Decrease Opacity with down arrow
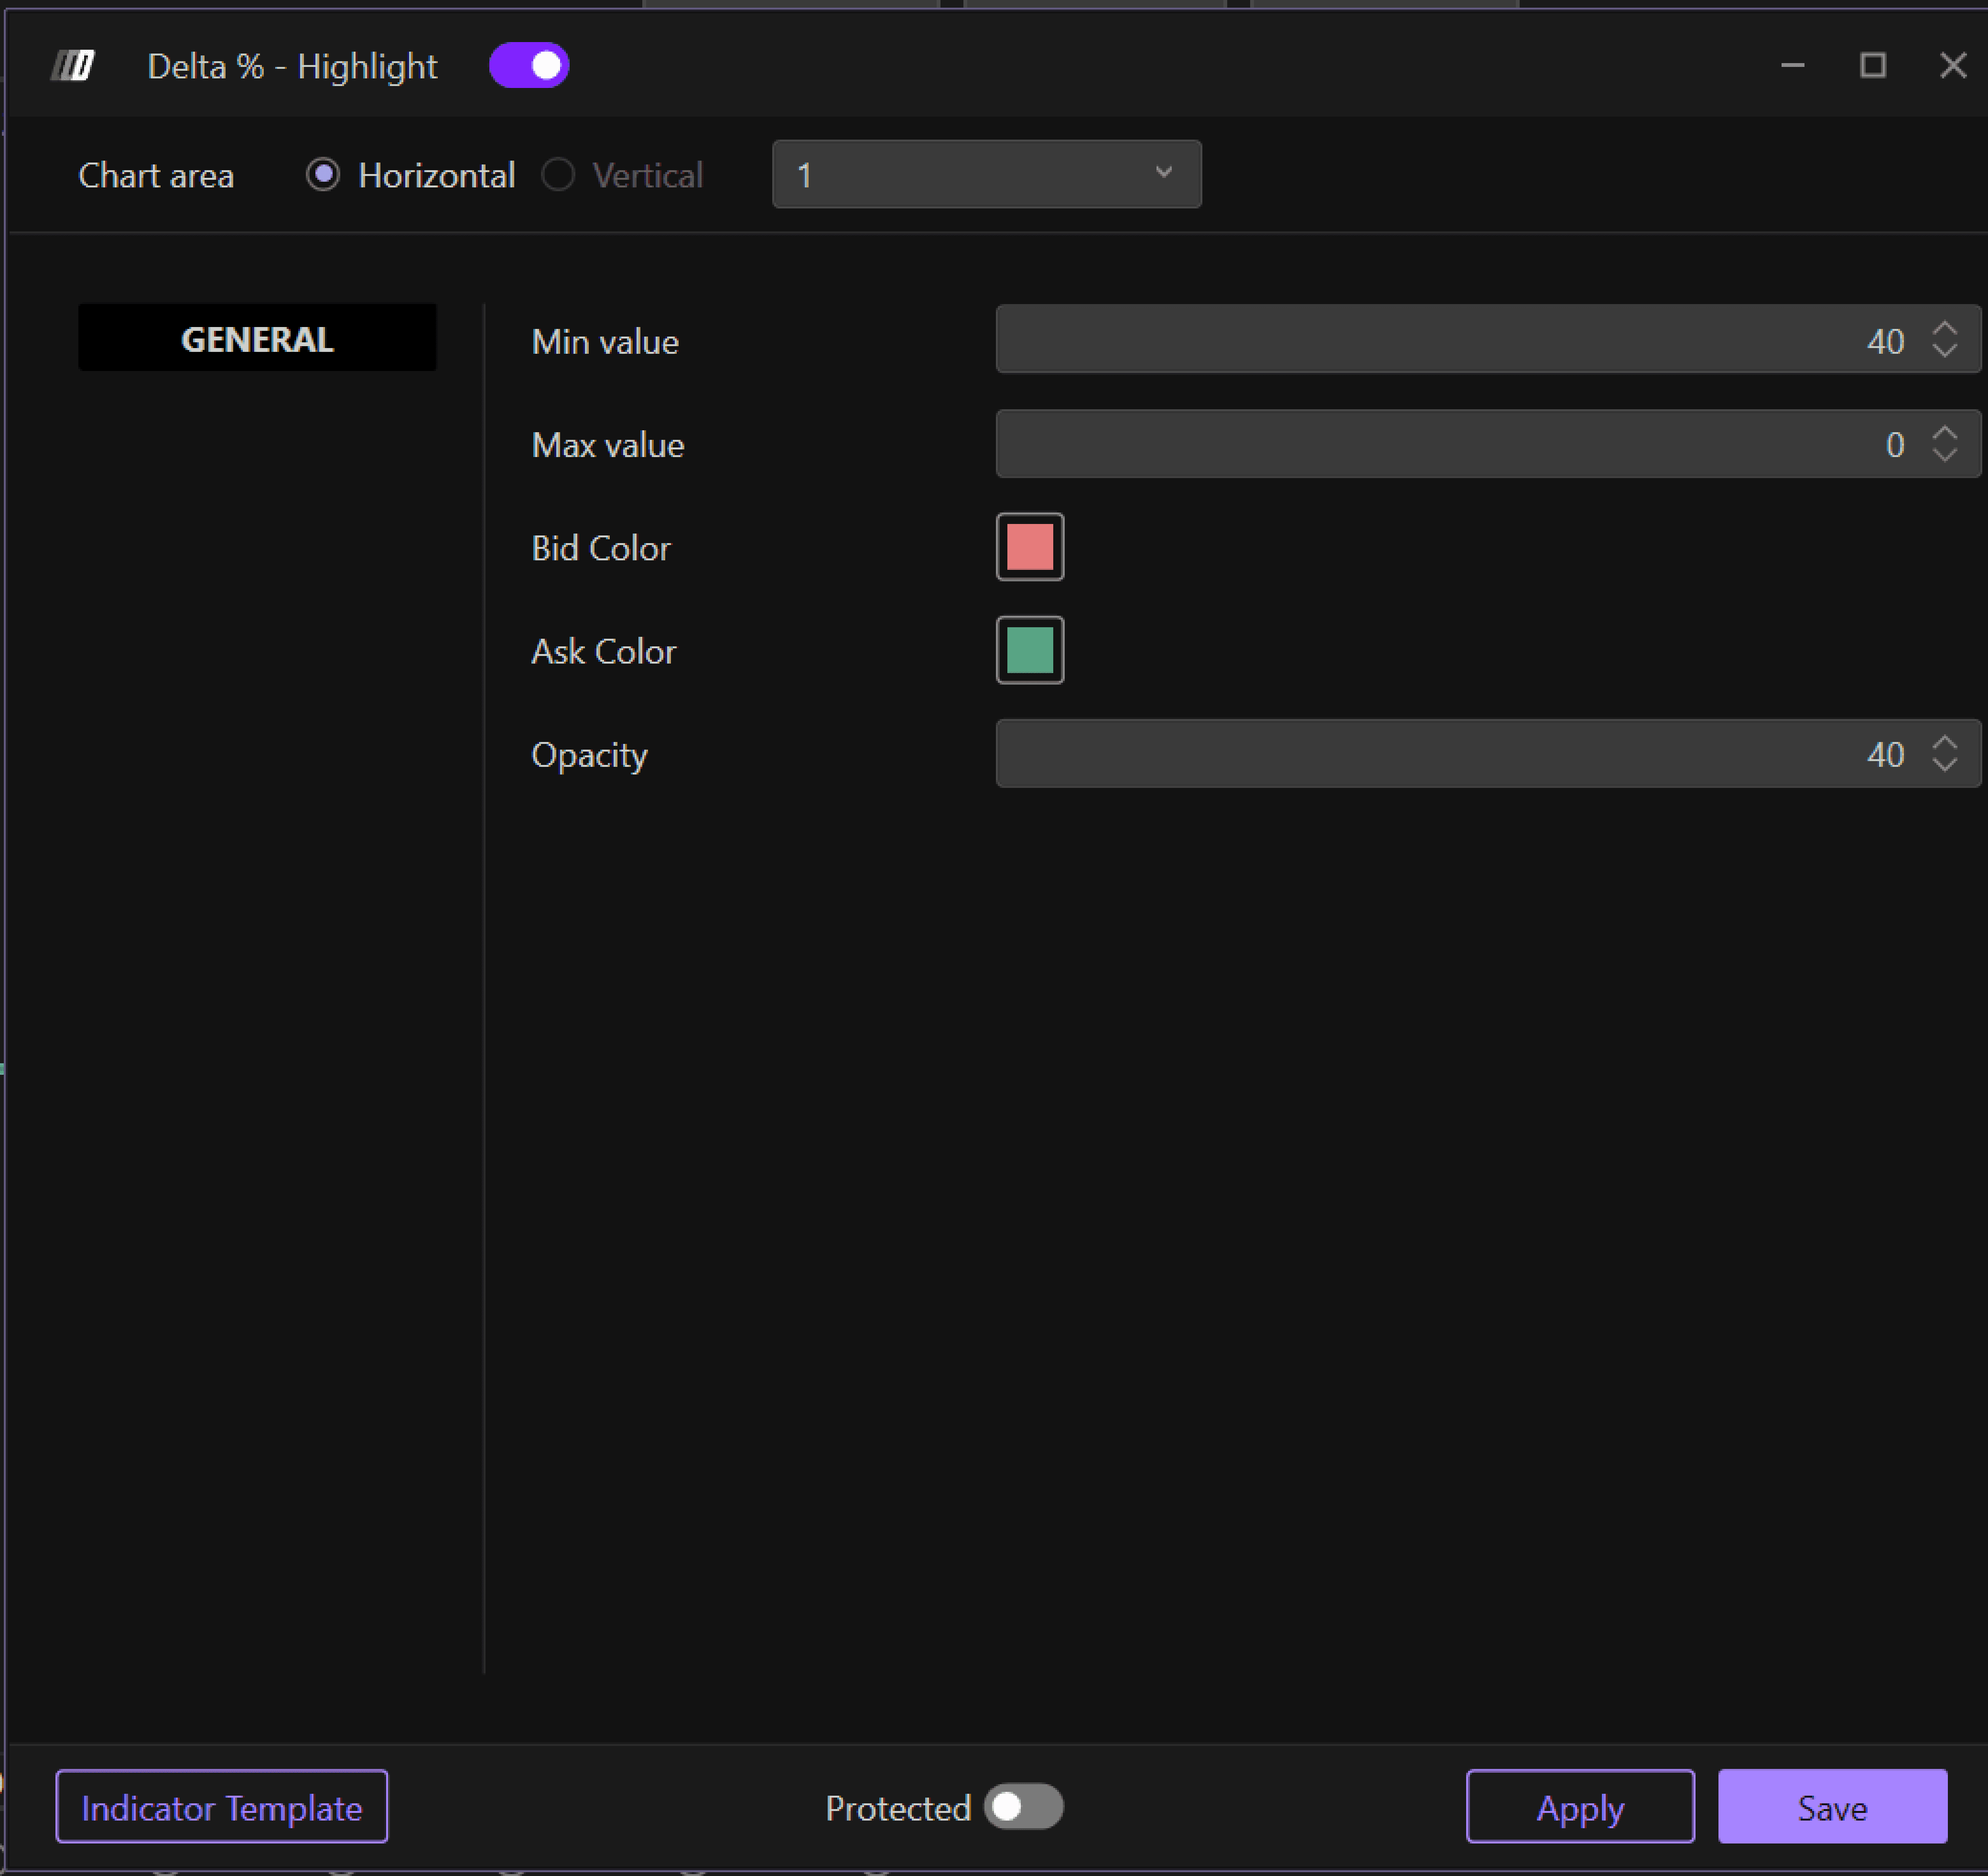1988x1876 pixels. (x=1944, y=764)
